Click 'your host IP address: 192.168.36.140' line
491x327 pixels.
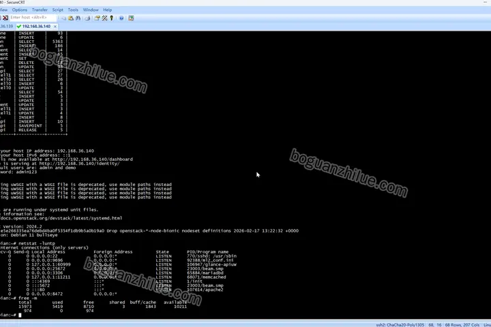point(47,151)
